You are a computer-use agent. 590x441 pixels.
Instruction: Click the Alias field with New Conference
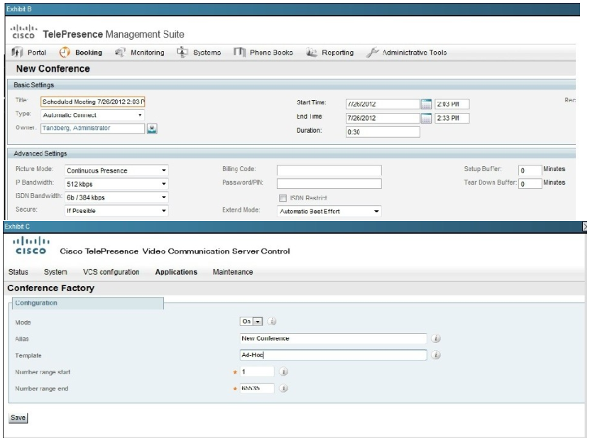coord(334,338)
